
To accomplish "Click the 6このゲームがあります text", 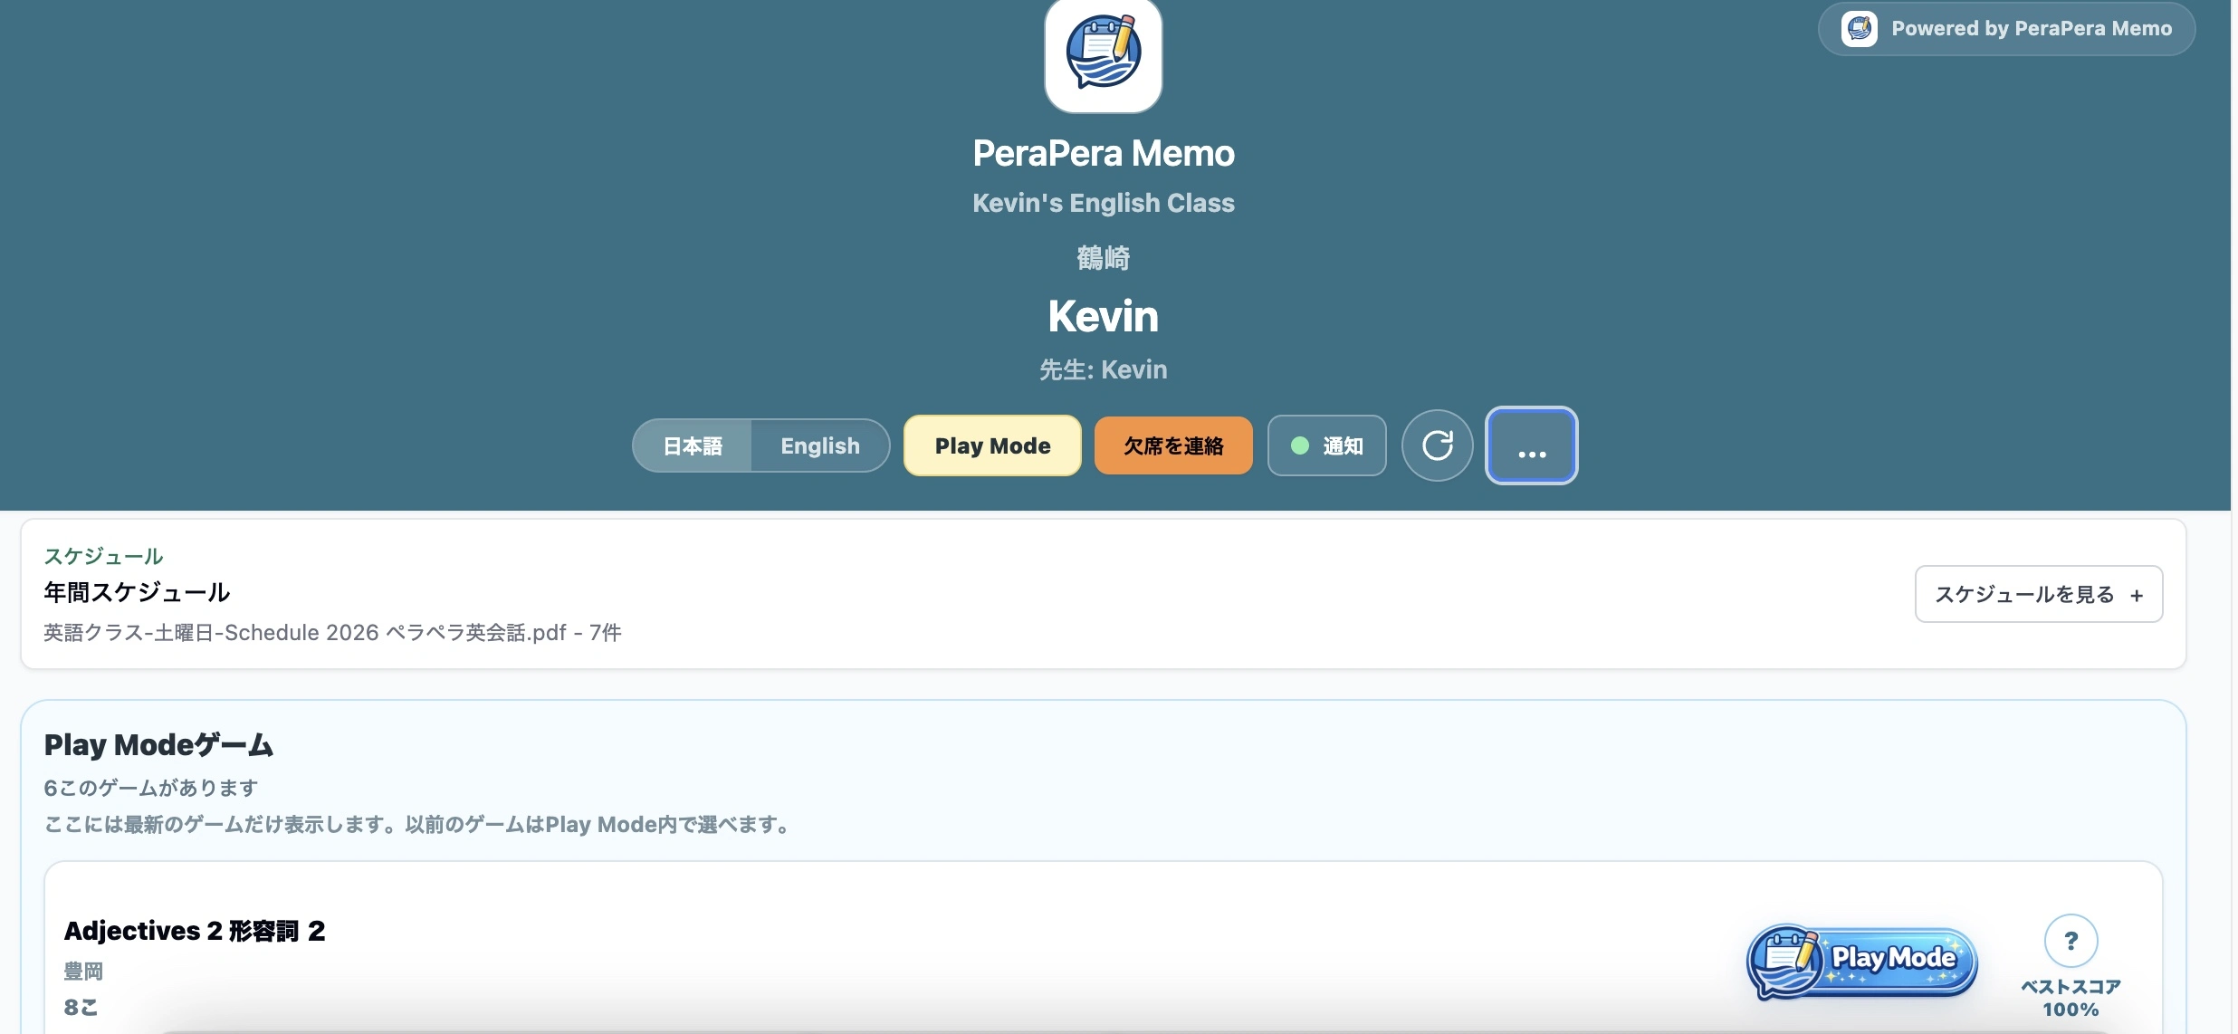I will pos(151,788).
